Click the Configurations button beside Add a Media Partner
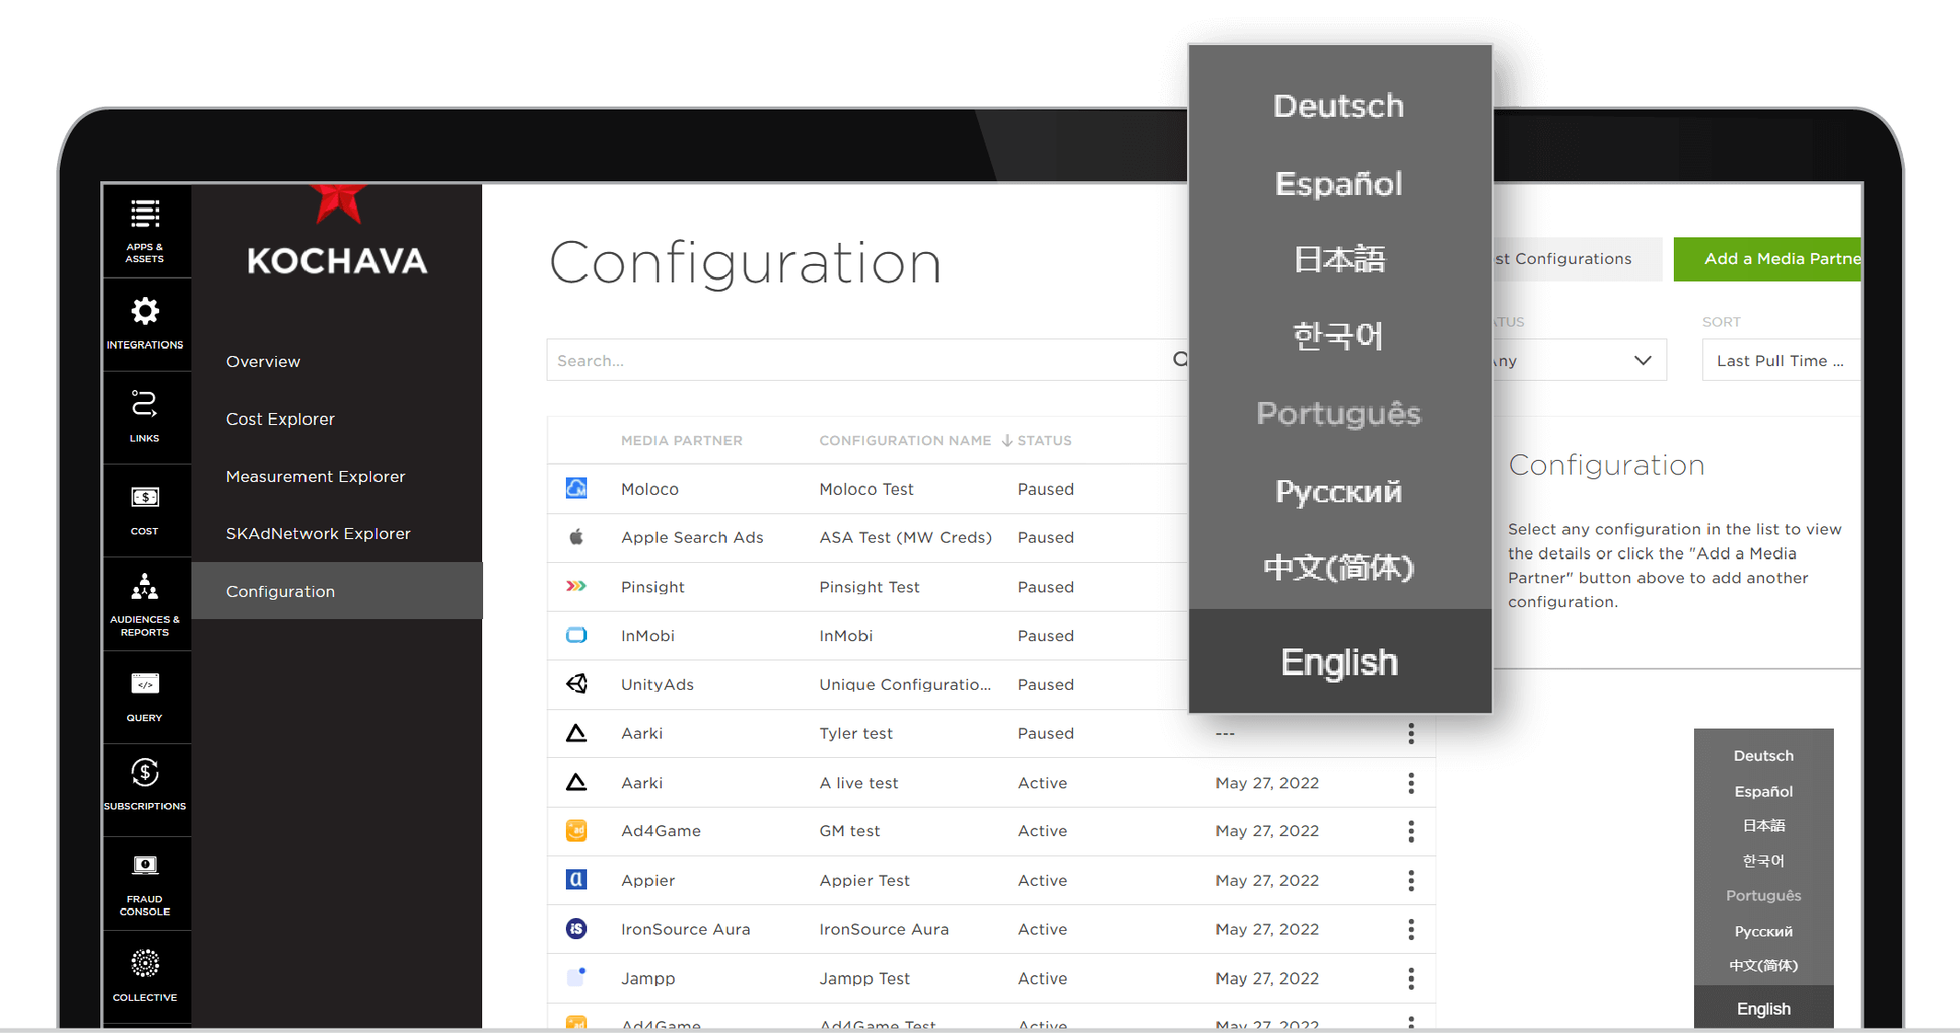The image size is (1960, 1033). [1578, 259]
